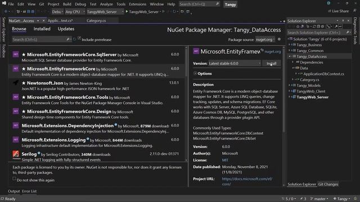Click the EntityFrameworkCore.SqlServer package icon

coord(16,54)
